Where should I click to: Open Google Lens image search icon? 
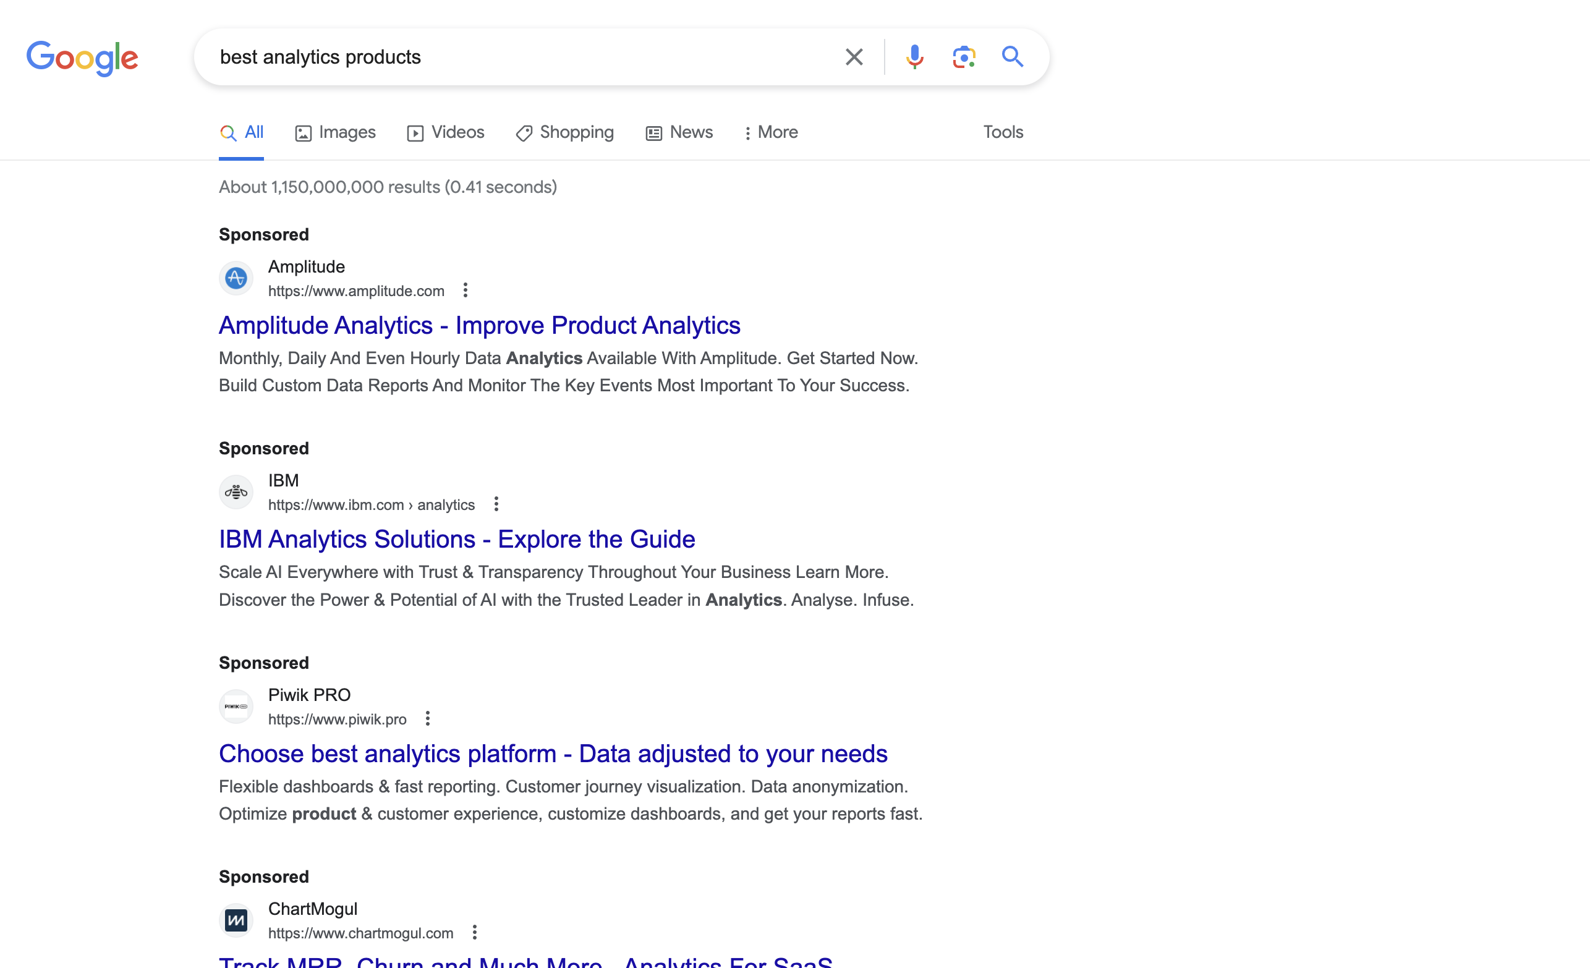click(x=963, y=57)
